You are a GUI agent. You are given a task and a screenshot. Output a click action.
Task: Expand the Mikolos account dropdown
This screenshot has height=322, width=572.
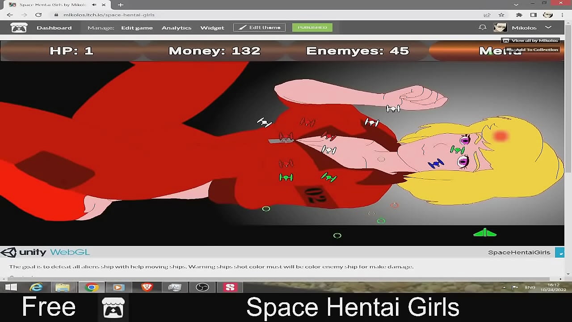[x=548, y=27]
